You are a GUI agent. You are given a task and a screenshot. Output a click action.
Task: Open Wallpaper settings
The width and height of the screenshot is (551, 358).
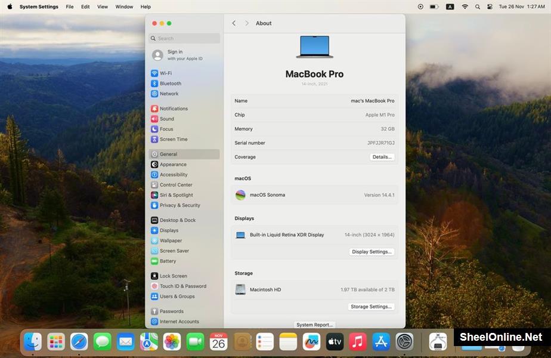click(184, 240)
